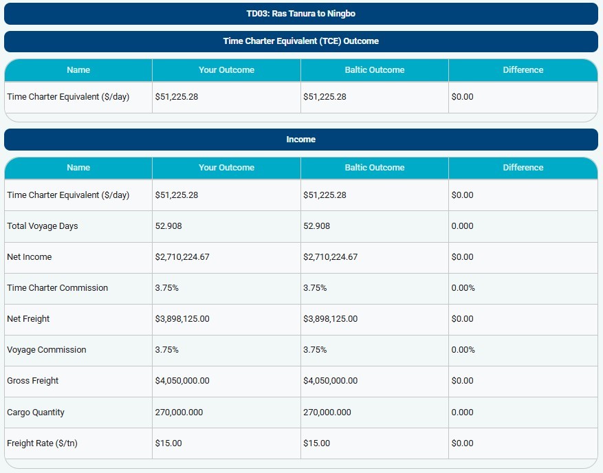
Task: Click the "Income" section header bar
Action: [x=300, y=140]
